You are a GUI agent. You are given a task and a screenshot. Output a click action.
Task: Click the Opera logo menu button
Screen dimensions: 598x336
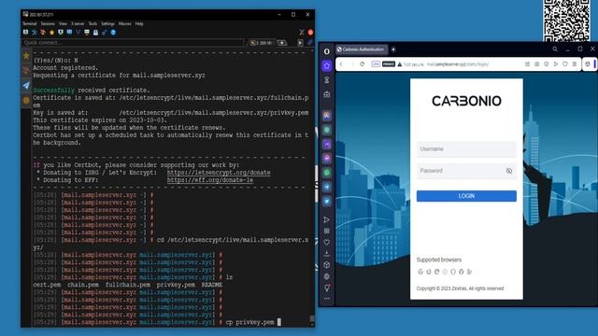(327, 51)
